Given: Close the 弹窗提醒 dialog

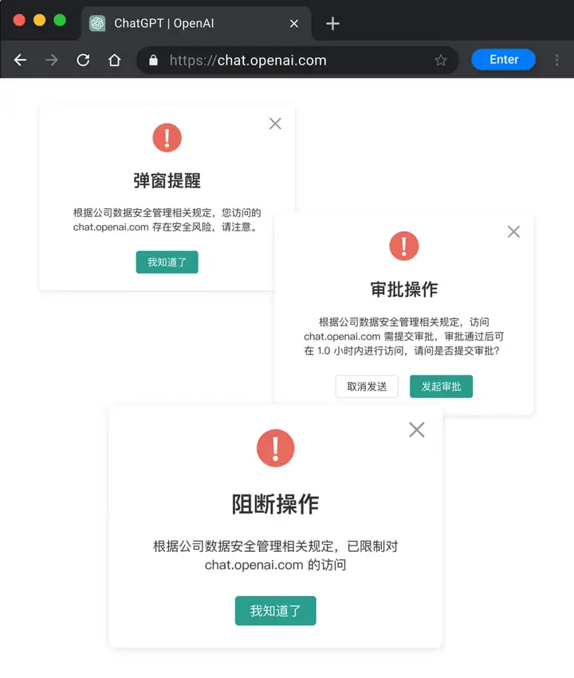Looking at the screenshot, I should point(275,124).
